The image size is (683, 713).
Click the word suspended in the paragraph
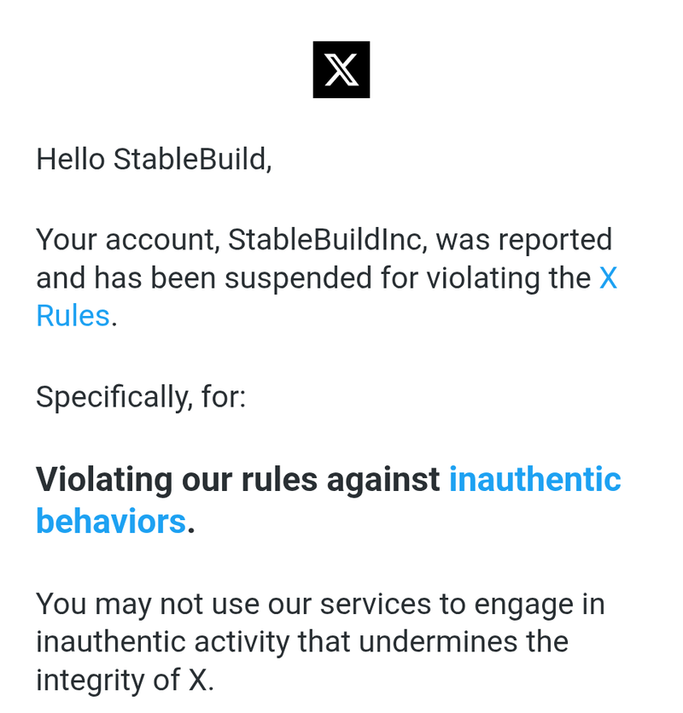(298, 278)
